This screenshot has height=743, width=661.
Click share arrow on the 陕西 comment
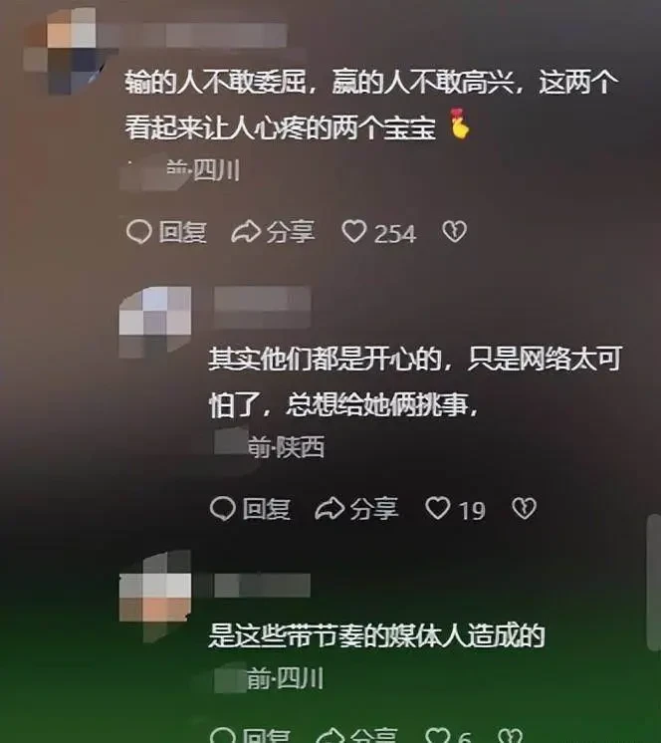coord(356,508)
